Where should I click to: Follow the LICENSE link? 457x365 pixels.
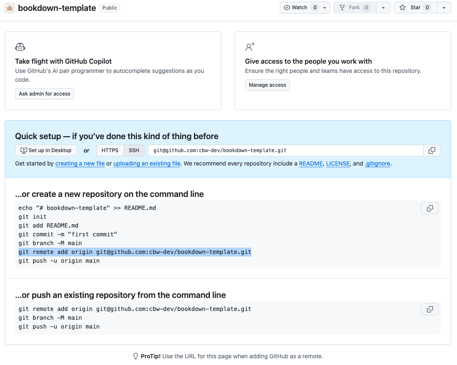338,163
